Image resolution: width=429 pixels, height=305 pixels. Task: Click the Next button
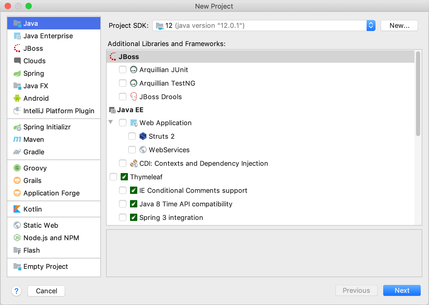pos(402,290)
